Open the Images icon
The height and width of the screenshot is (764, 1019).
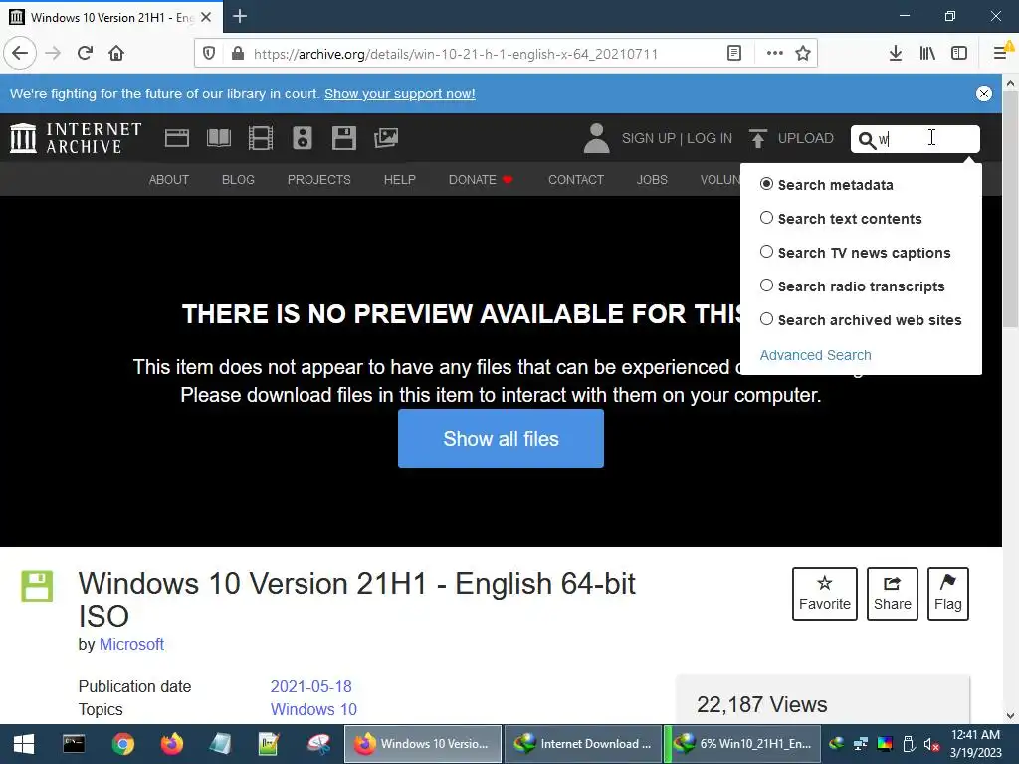coord(386,138)
